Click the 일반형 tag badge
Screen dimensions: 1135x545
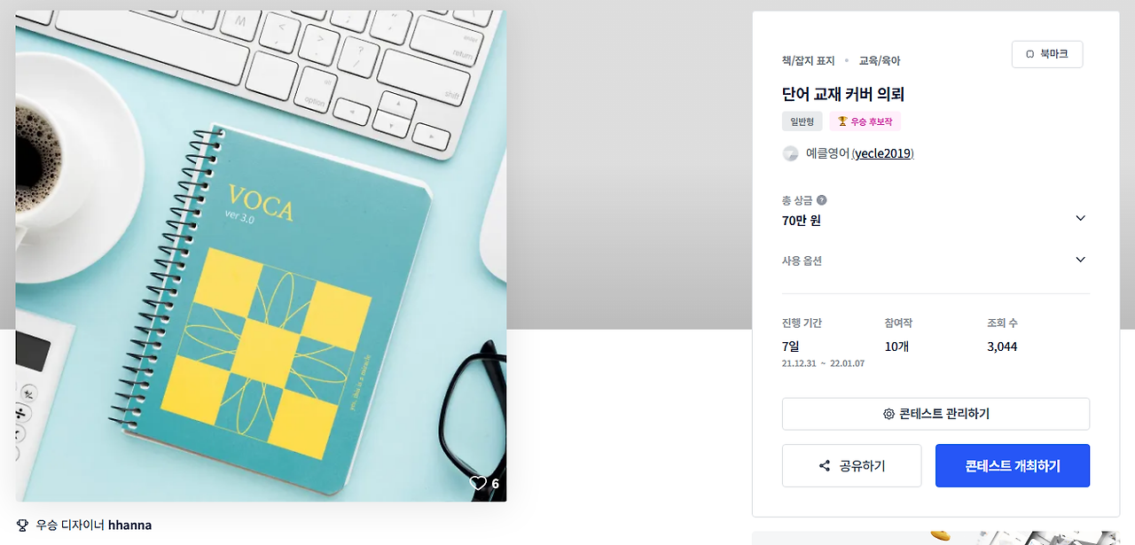coord(802,121)
